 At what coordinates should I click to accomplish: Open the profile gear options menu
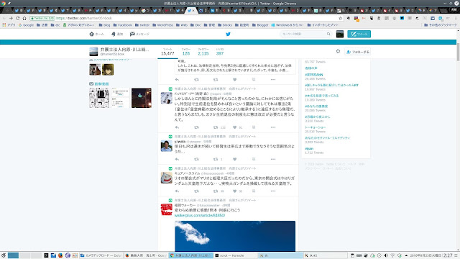click(338, 51)
